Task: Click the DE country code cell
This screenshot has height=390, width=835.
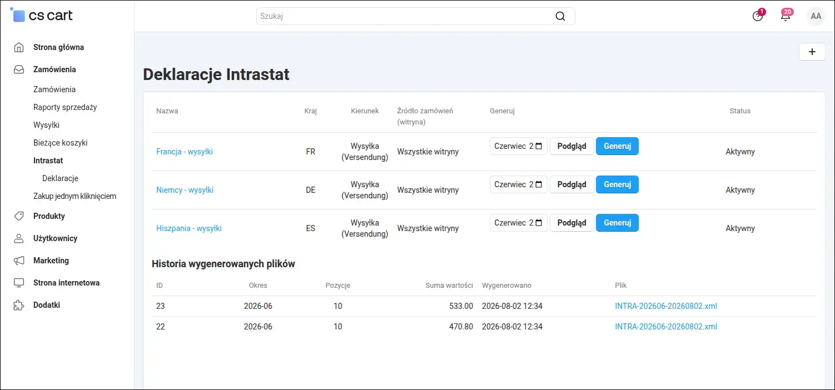Action: tap(310, 190)
